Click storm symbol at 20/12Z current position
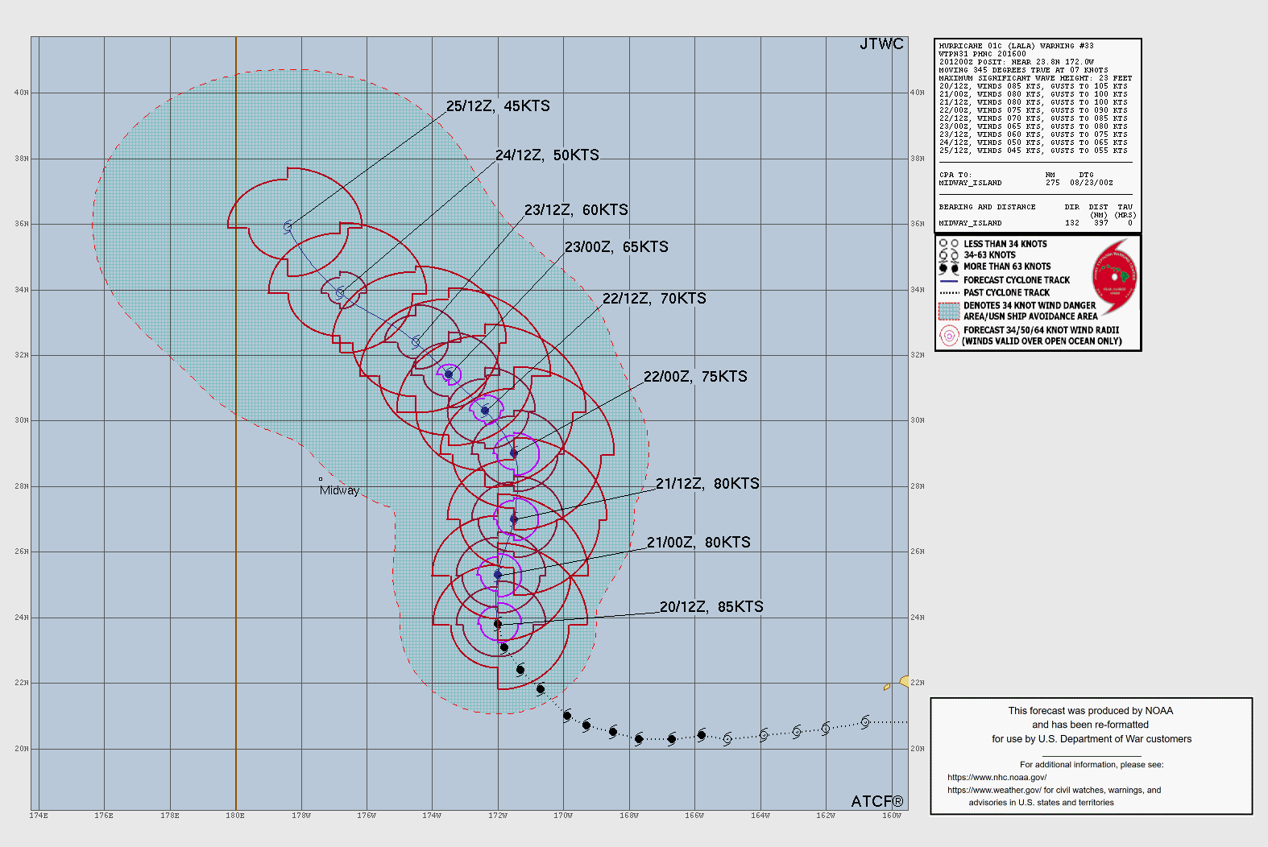 coord(498,624)
